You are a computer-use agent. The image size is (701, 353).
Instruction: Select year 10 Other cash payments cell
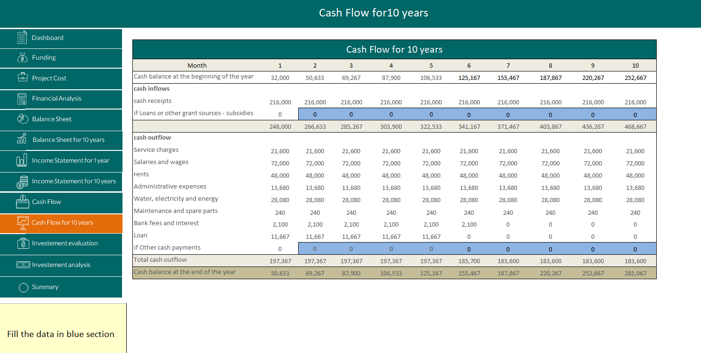tap(635, 249)
